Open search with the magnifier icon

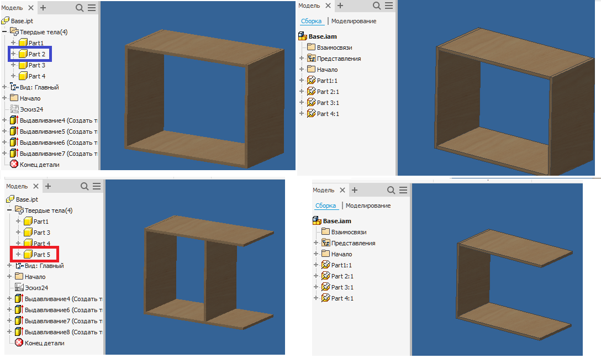click(80, 8)
